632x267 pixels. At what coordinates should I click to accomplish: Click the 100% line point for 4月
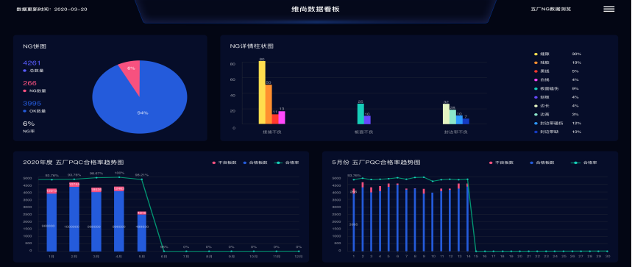pos(119,177)
